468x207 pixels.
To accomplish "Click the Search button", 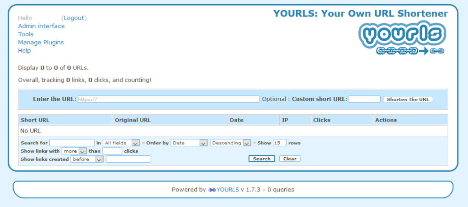I will [x=261, y=159].
